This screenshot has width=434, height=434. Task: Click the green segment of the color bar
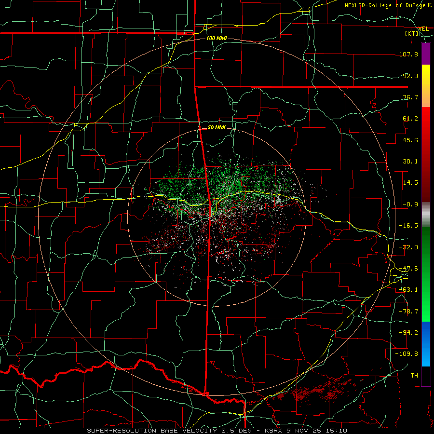(426, 274)
